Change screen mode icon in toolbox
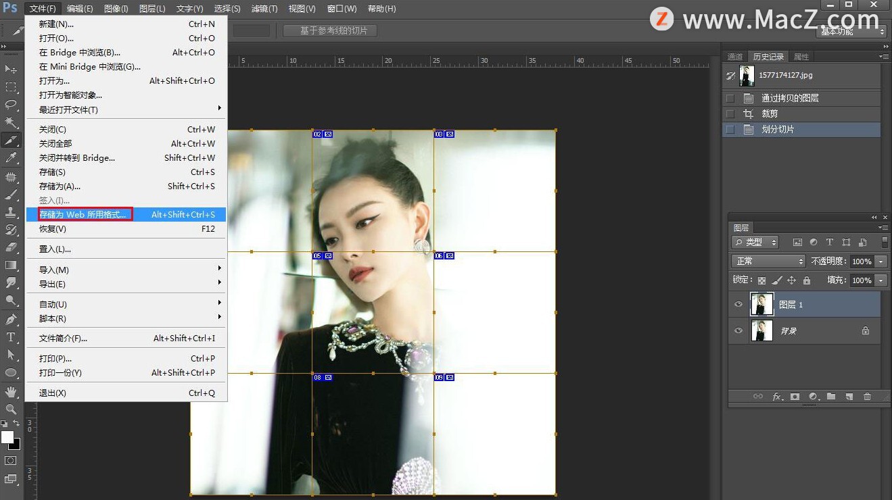 coord(11,479)
